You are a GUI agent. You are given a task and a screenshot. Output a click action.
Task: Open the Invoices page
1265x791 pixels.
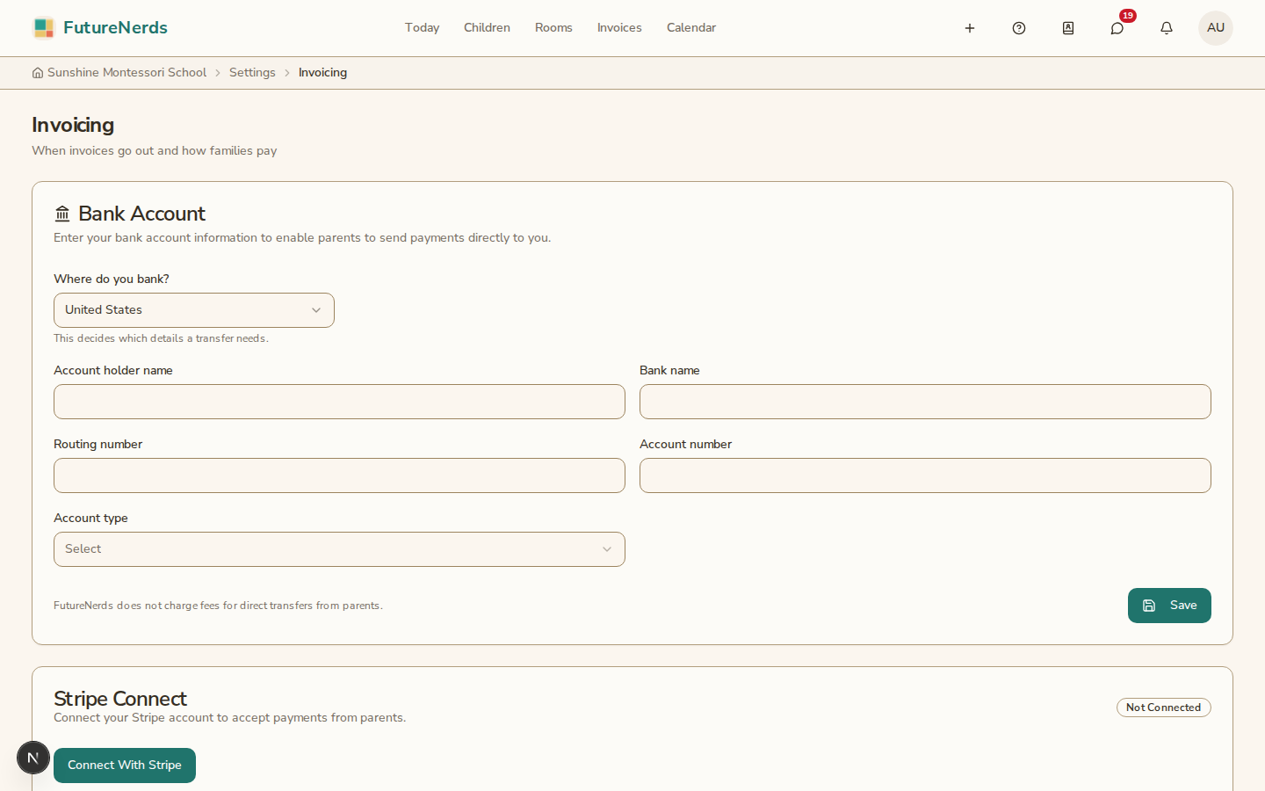[619, 28]
